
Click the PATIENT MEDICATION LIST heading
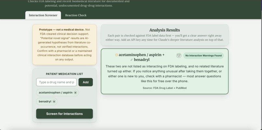click(x=64, y=74)
